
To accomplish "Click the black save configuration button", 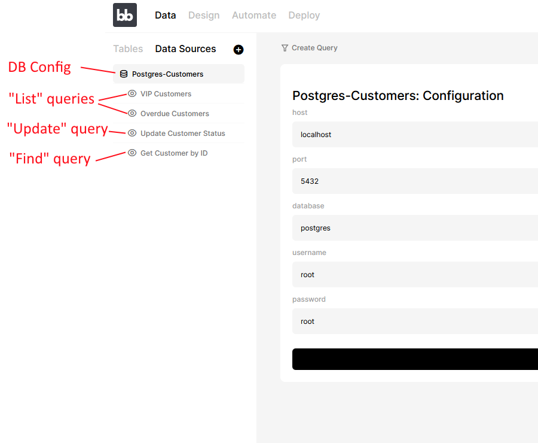I will (415, 359).
